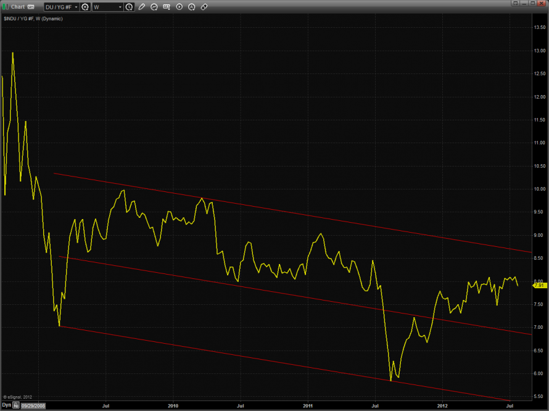Expand the DU / YG #F symbol dropdown

[62, 7]
